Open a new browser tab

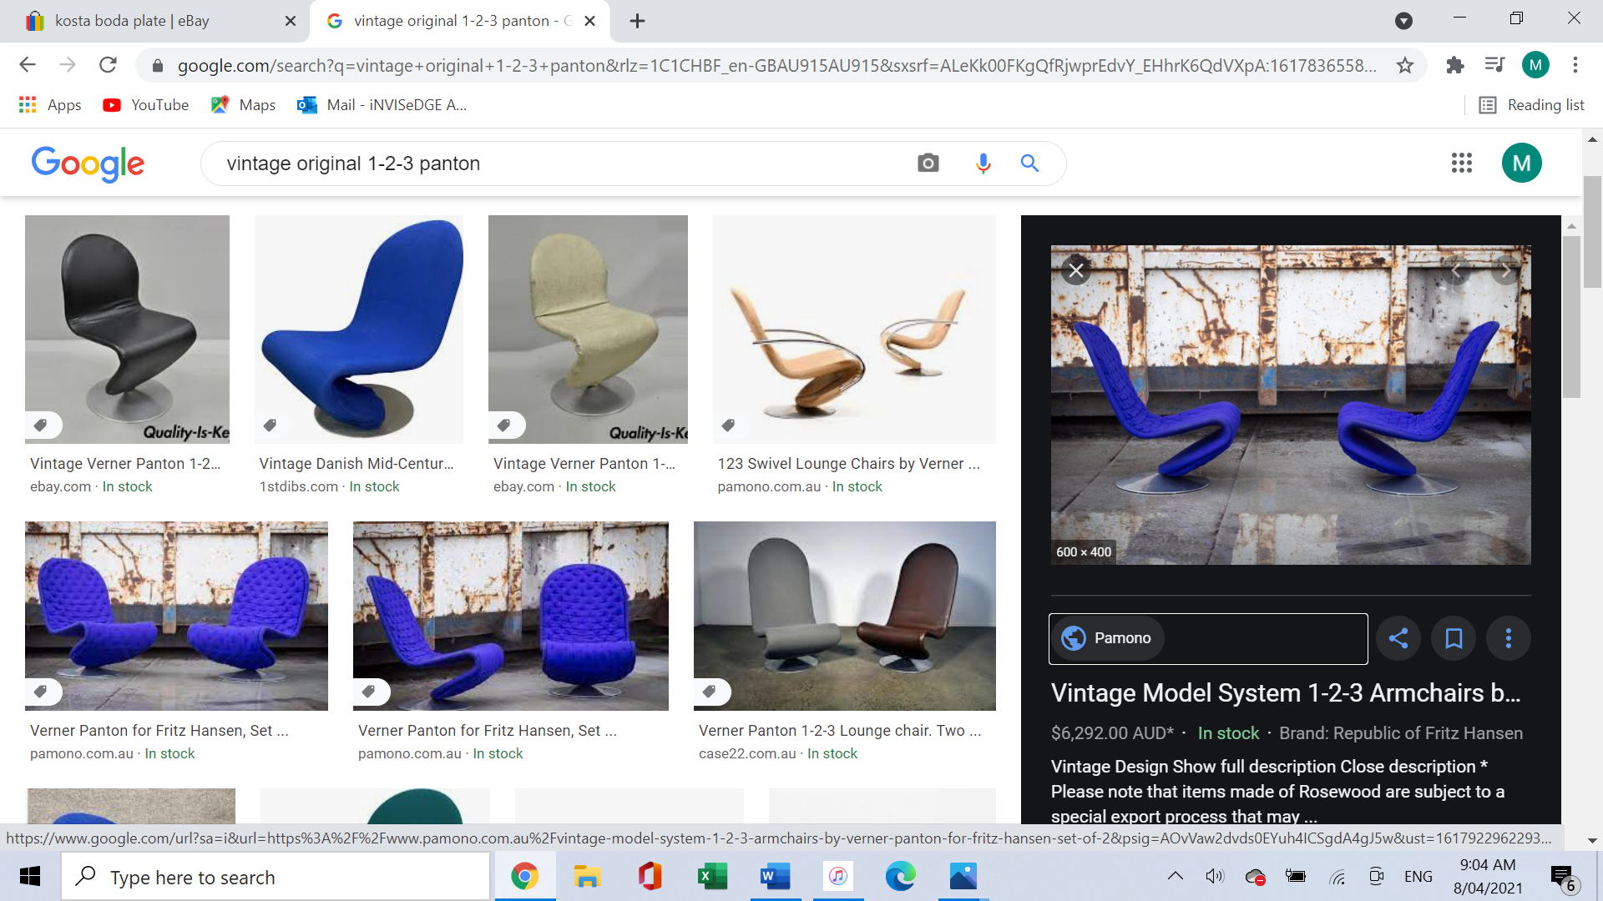(637, 21)
